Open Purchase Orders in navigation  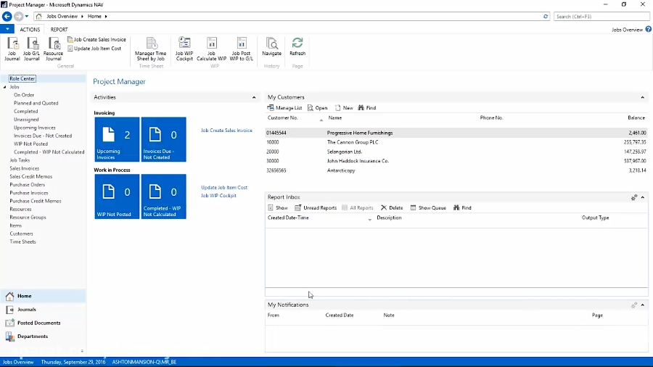pos(27,185)
